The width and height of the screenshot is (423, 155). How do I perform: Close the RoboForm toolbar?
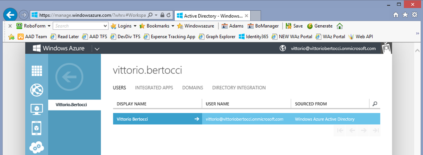10,26
